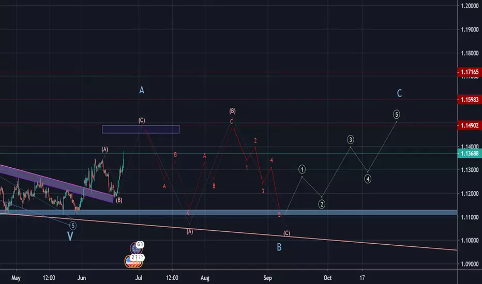The image size is (482, 284).
Task: Select the red wave 2 label
Action: click(x=255, y=140)
